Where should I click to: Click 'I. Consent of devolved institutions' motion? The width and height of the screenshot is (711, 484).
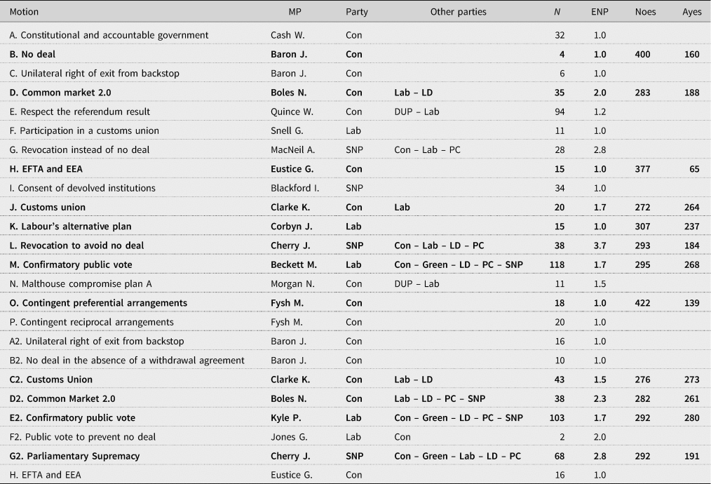click(x=83, y=188)
